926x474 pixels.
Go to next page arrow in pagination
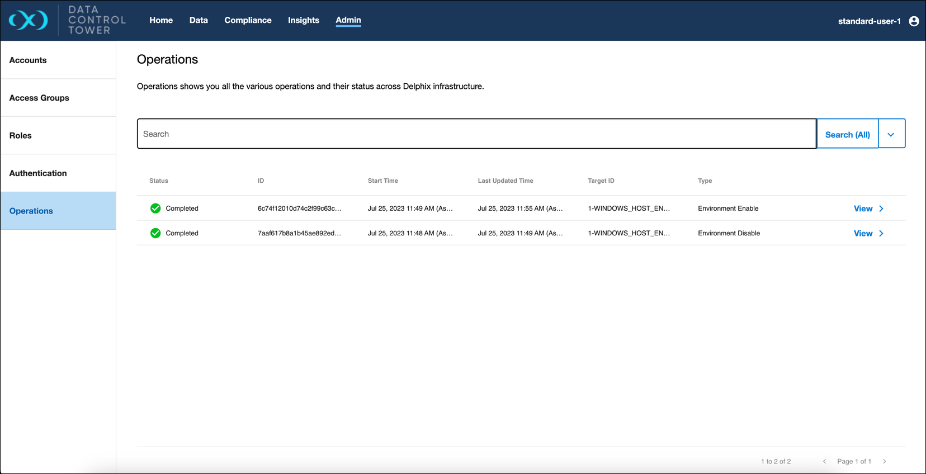coord(884,461)
